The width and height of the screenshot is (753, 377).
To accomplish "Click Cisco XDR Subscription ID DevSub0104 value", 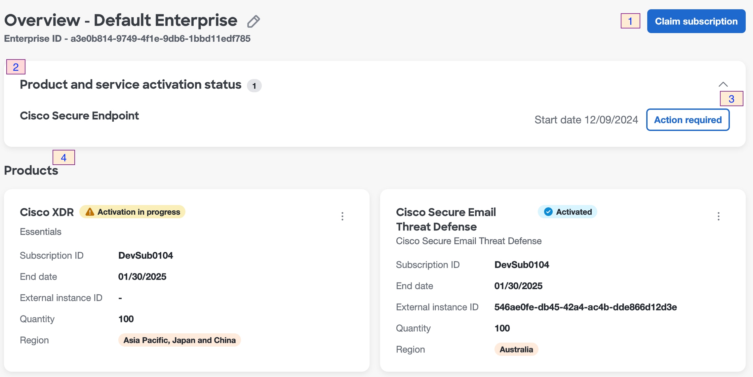I will click(145, 255).
